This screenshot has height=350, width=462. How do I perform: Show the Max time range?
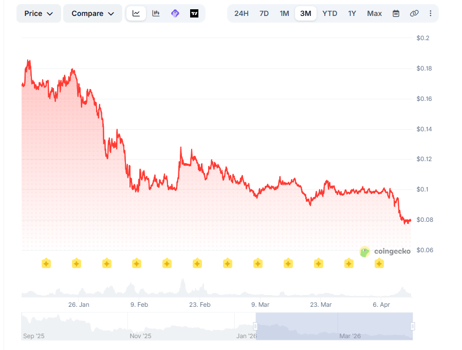[375, 13]
